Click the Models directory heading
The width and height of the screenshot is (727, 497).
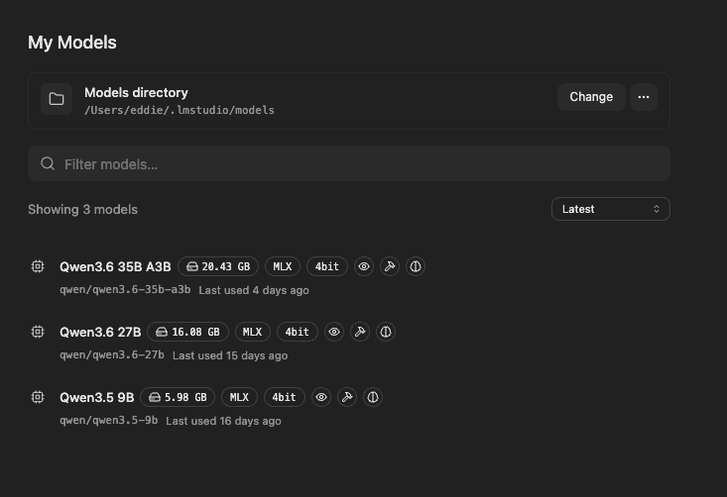click(136, 92)
